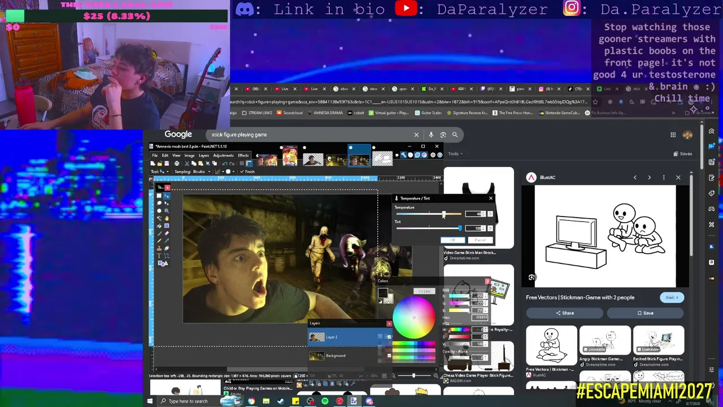Click the Save icon in Paint.NET toolbar
This screenshot has width=723, height=407.
pos(168,163)
